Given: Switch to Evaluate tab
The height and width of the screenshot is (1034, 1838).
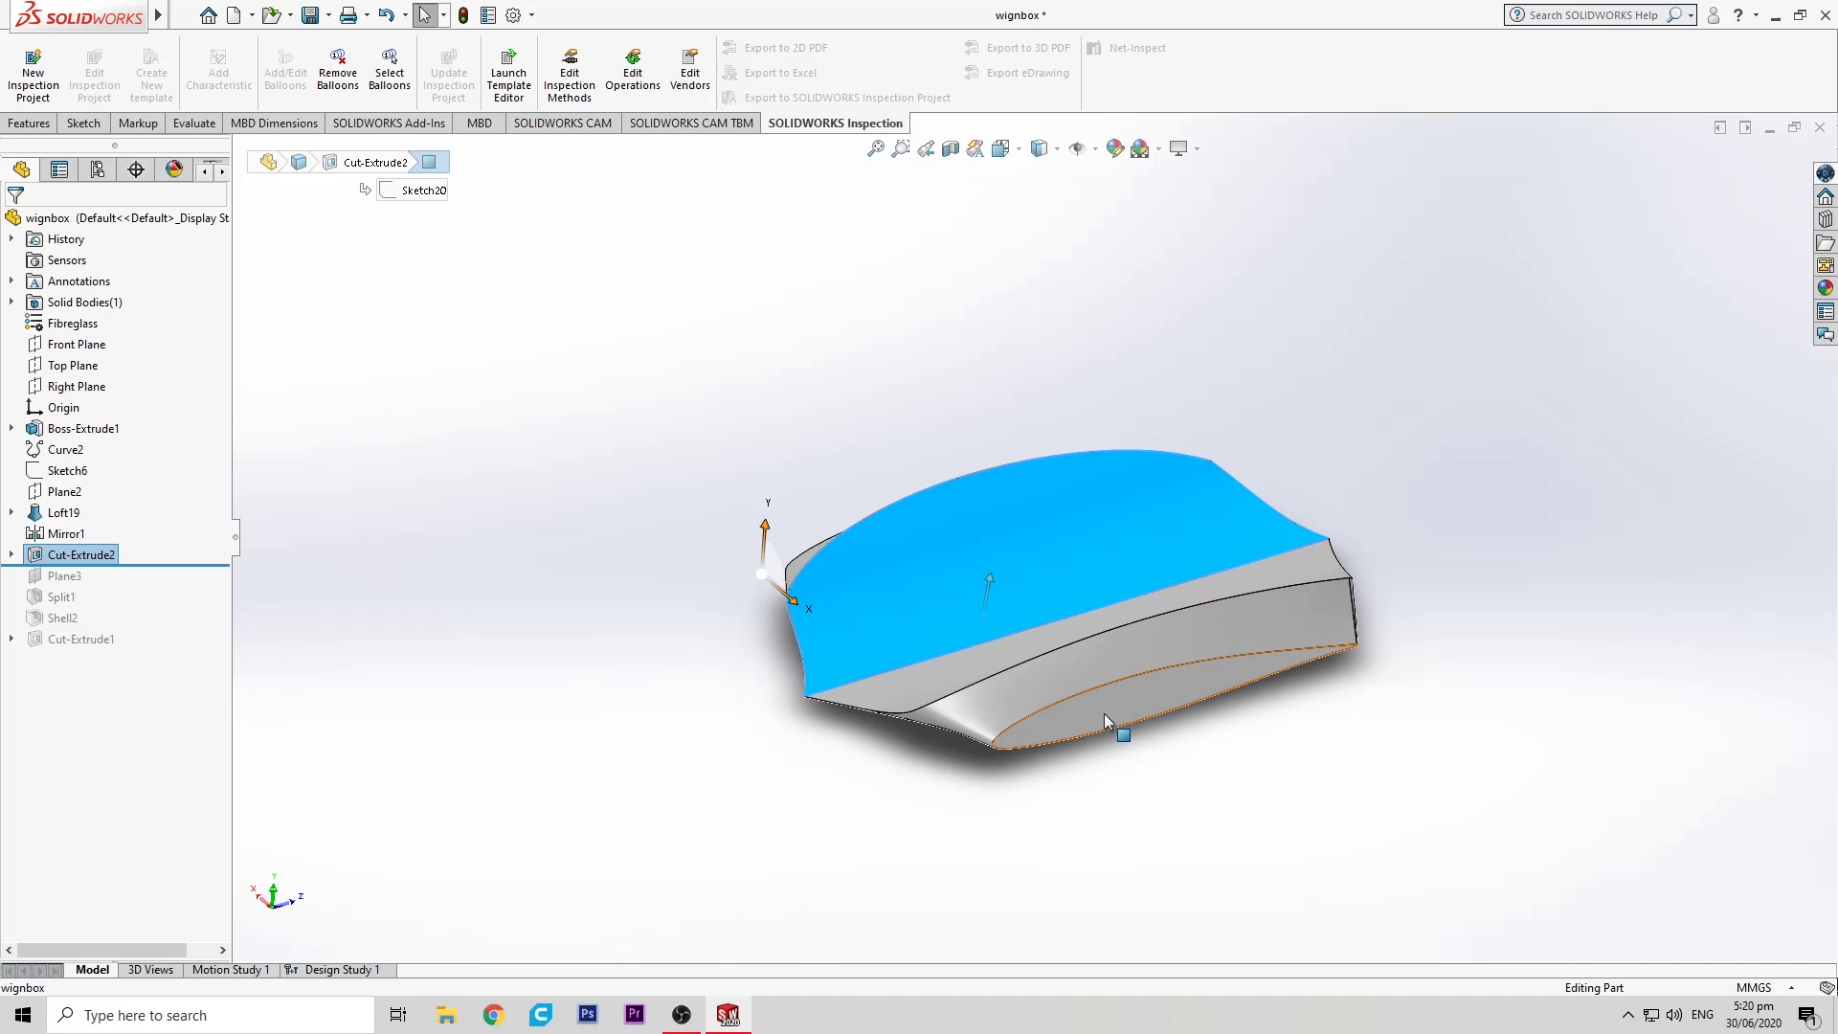Looking at the screenshot, I should click(x=194, y=124).
